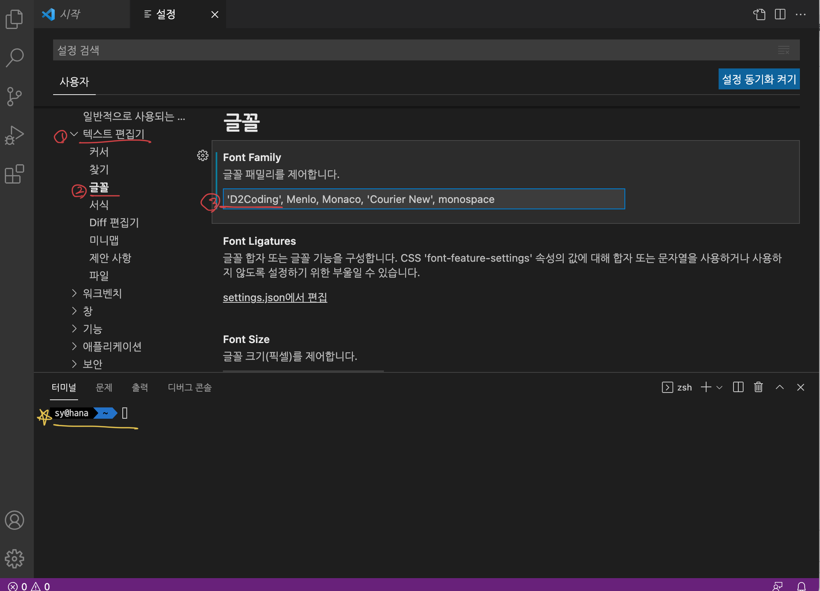Select Diff 편집기 in settings tree
The width and height of the screenshot is (820, 591).
(114, 223)
